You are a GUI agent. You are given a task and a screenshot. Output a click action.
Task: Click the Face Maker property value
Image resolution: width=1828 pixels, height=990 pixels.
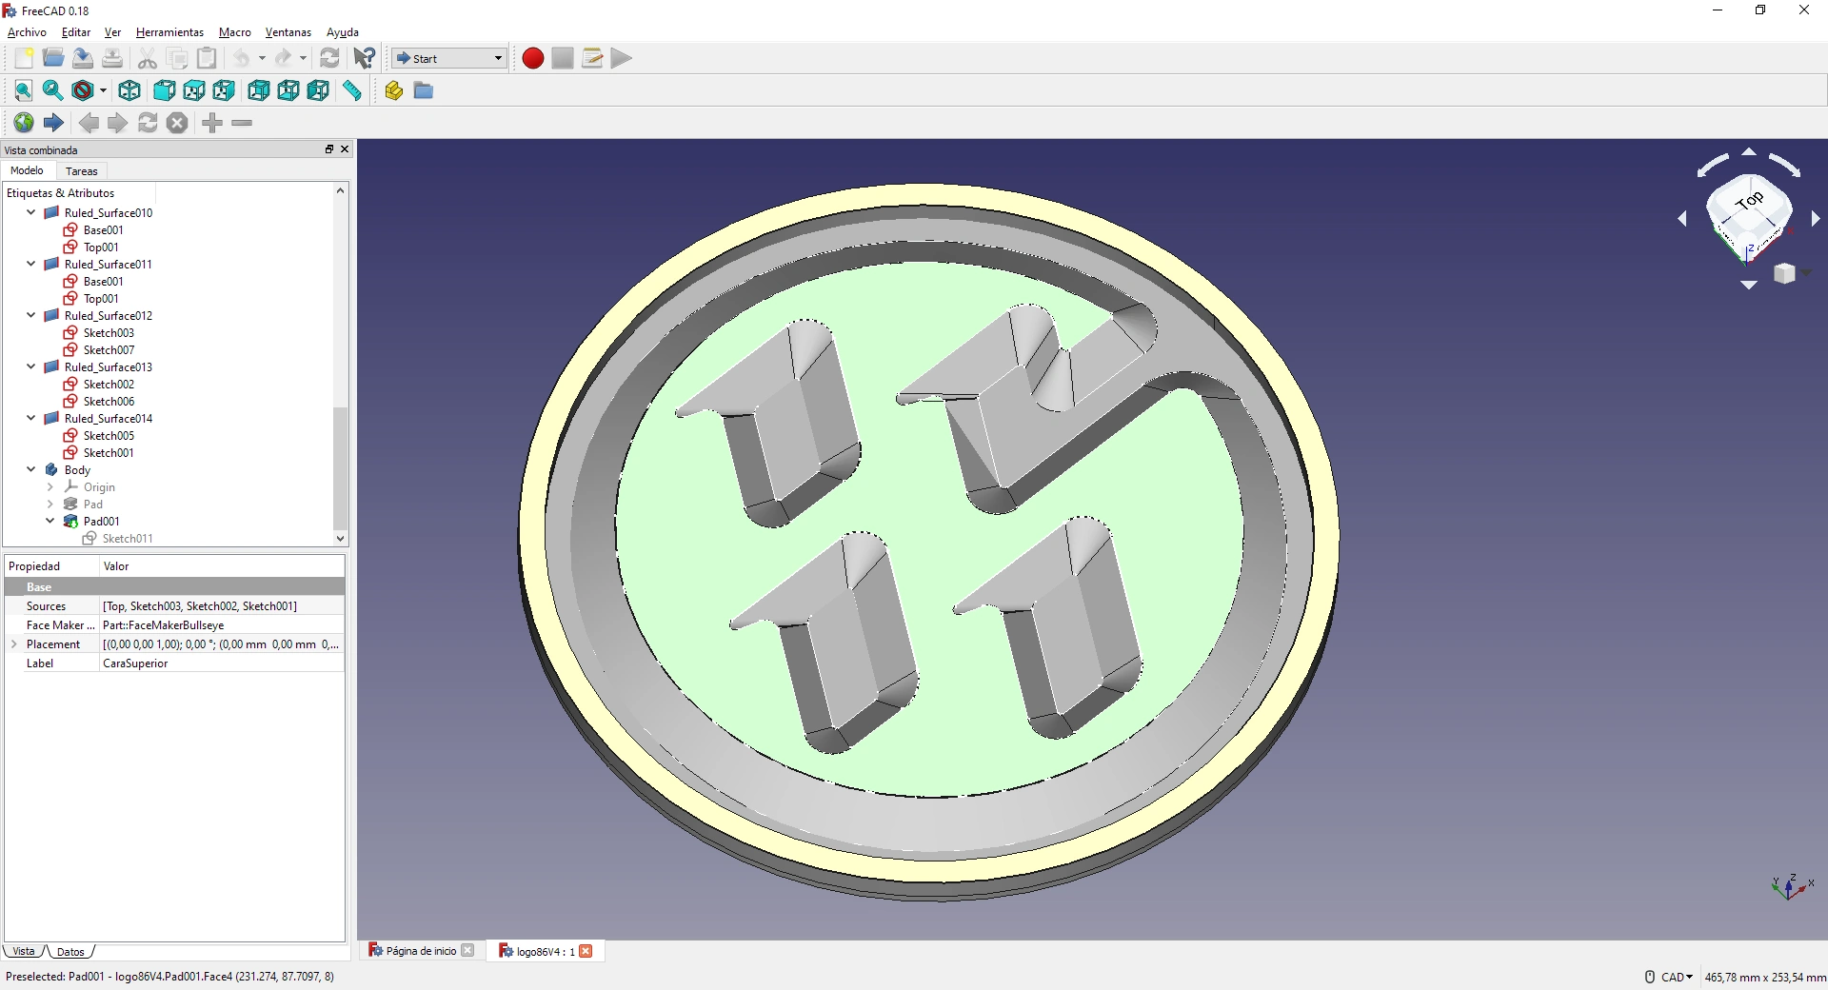pyautogui.click(x=222, y=625)
